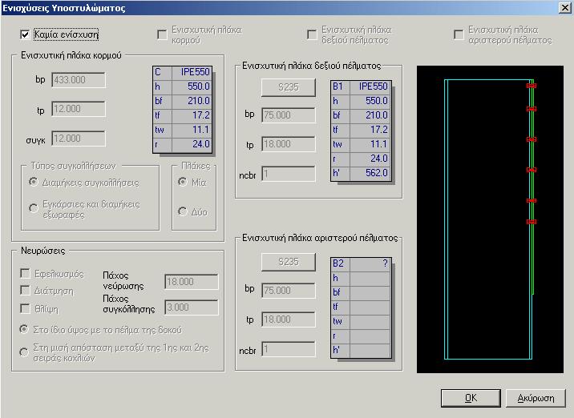Image resolution: width=574 pixels, height=418 pixels.
Task: Tick the Διάτμηση stiffener checkbox
Action: coord(25,291)
